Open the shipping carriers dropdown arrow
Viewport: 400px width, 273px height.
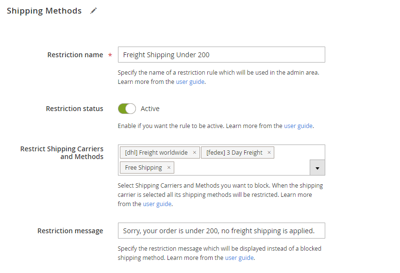[317, 168]
